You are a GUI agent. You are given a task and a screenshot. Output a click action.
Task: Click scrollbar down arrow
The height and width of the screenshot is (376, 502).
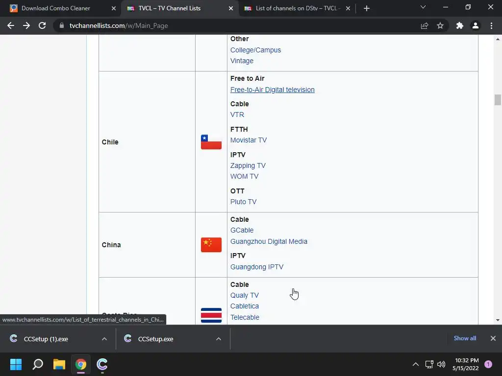coord(498,320)
